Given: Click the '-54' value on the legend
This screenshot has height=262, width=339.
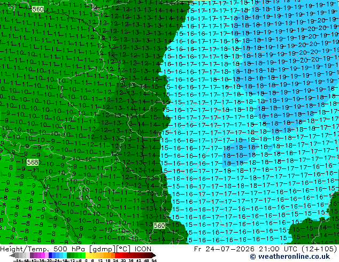Looking at the screenshot, I should [x=18, y=260].
